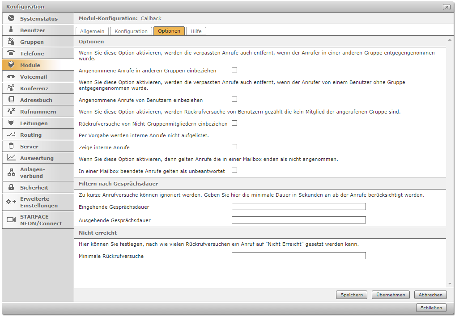The width and height of the screenshot is (455, 316).
Task: Open Routing via its arrow icon
Action: pyautogui.click(x=11, y=135)
